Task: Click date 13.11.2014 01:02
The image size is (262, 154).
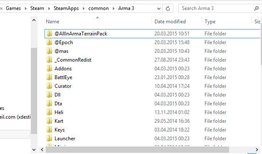Action: pos(172,112)
